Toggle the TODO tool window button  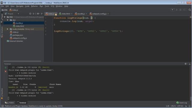pos(9,103)
